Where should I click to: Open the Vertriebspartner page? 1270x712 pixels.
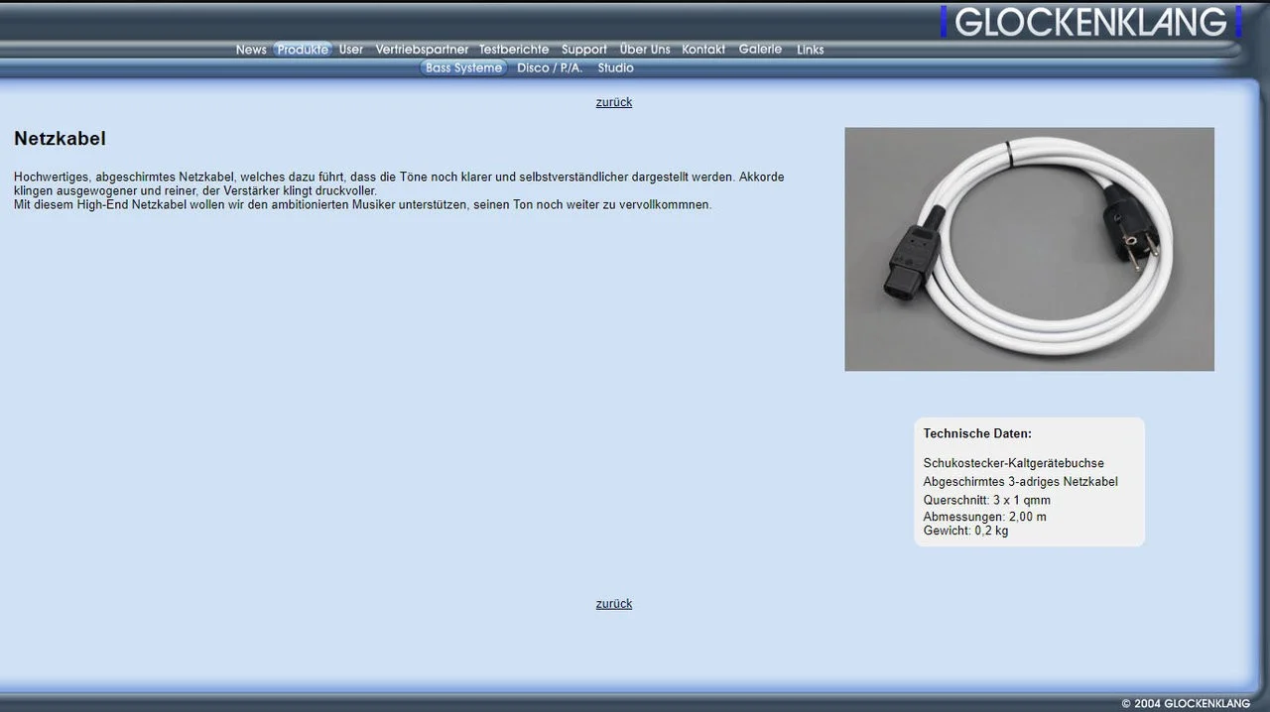click(x=422, y=49)
